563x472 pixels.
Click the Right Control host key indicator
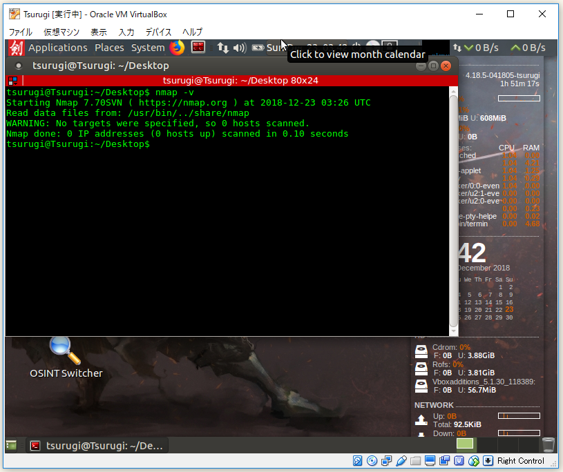(521, 460)
